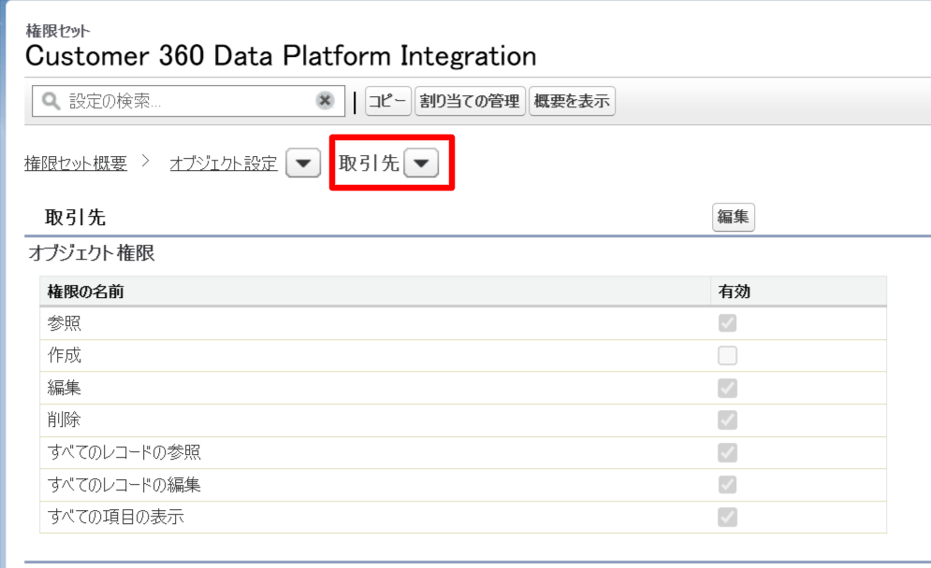Toggle the 編集 permission checkbox
The width and height of the screenshot is (931, 568).
(x=727, y=388)
